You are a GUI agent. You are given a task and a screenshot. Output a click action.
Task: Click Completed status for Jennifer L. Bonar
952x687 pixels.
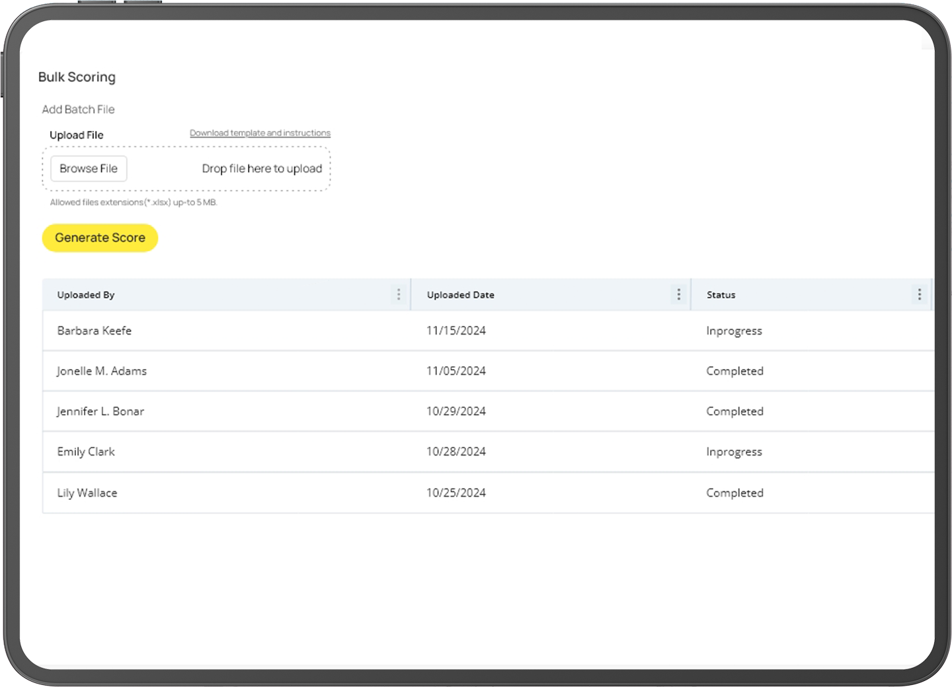734,412
